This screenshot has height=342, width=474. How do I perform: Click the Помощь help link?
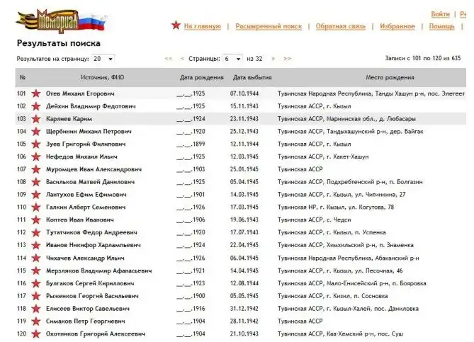coord(441,26)
